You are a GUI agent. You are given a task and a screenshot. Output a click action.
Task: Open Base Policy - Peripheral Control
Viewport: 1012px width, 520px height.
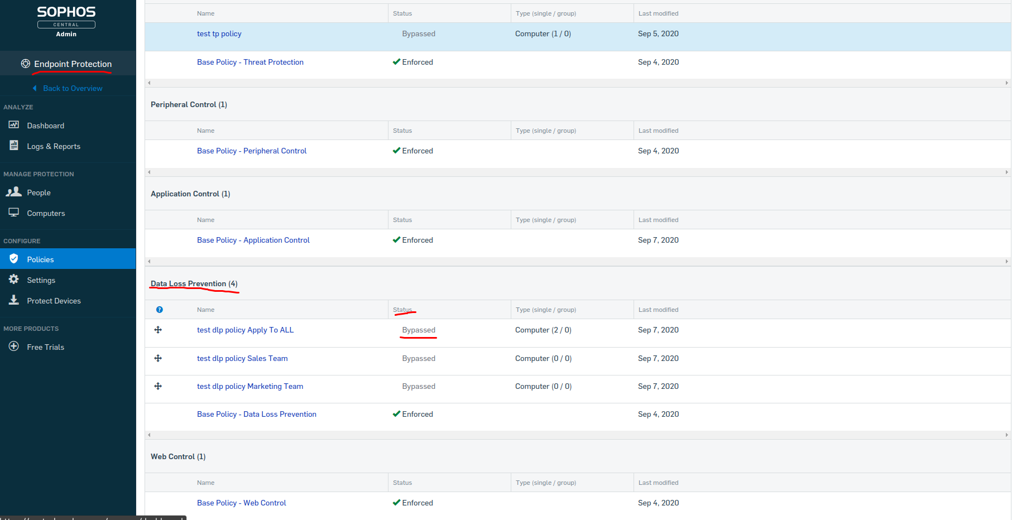252,151
